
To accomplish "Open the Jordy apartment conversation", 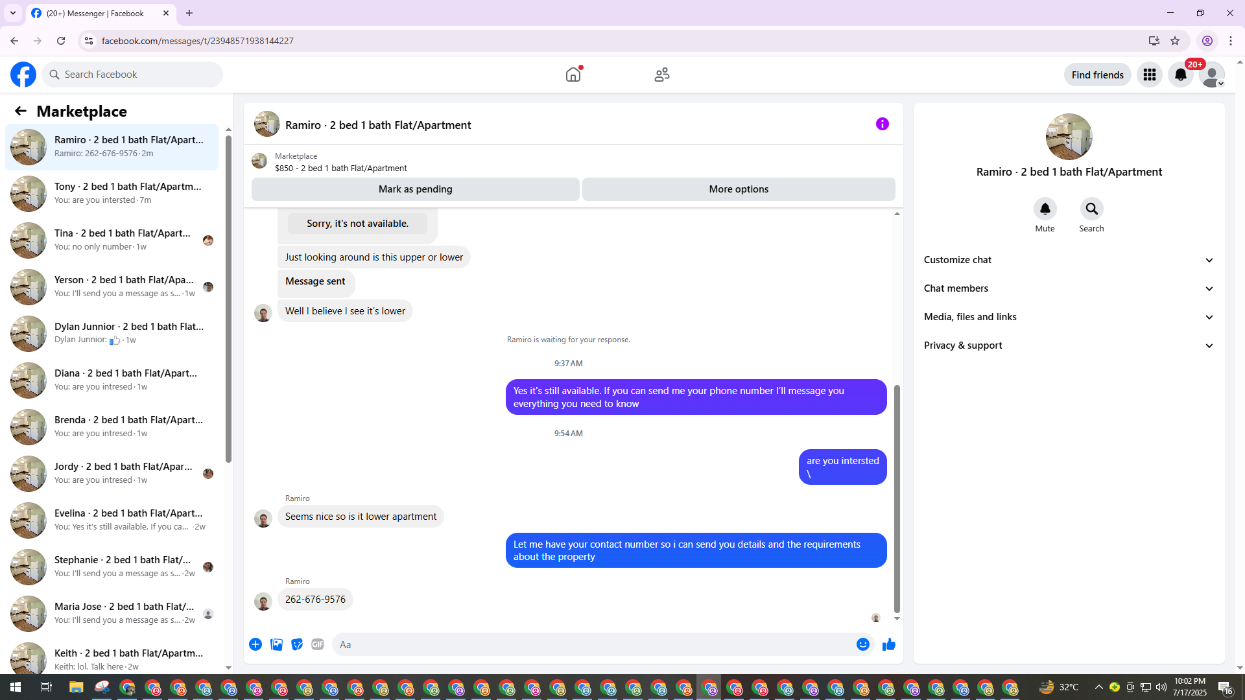I will [x=112, y=473].
